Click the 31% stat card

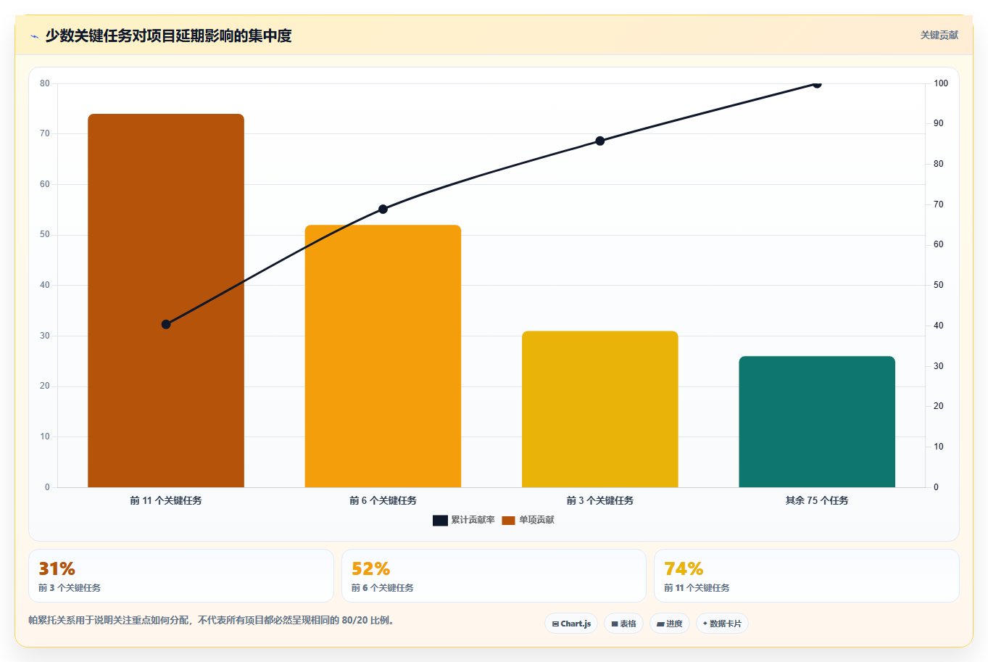coord(181,576)
